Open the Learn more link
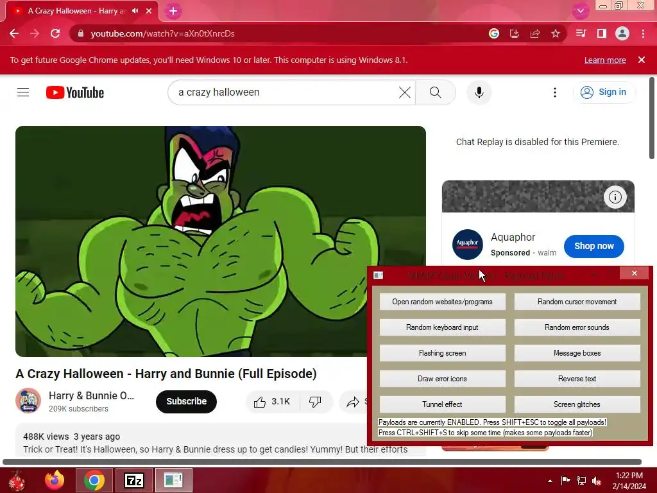This screenshot has width=657, height=493. (x=605, y=60)
